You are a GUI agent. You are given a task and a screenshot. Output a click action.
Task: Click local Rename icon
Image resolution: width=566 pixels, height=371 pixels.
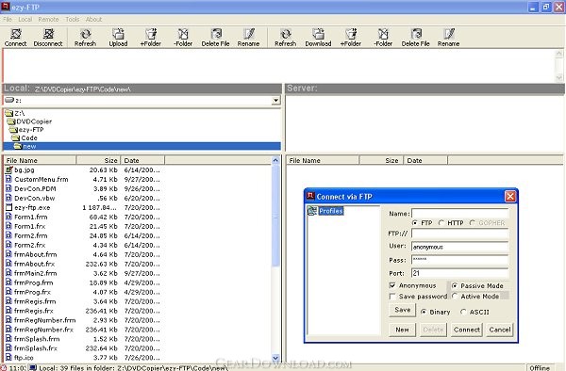248,38
